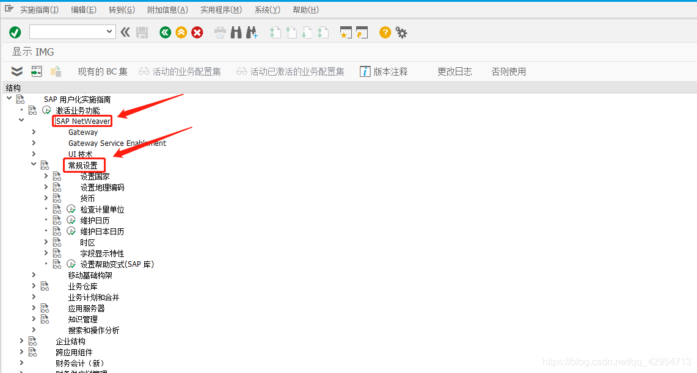This screenshot has width=697, height=373.
Task: Open the 编辑(E) menu
Action: [84, 10]
